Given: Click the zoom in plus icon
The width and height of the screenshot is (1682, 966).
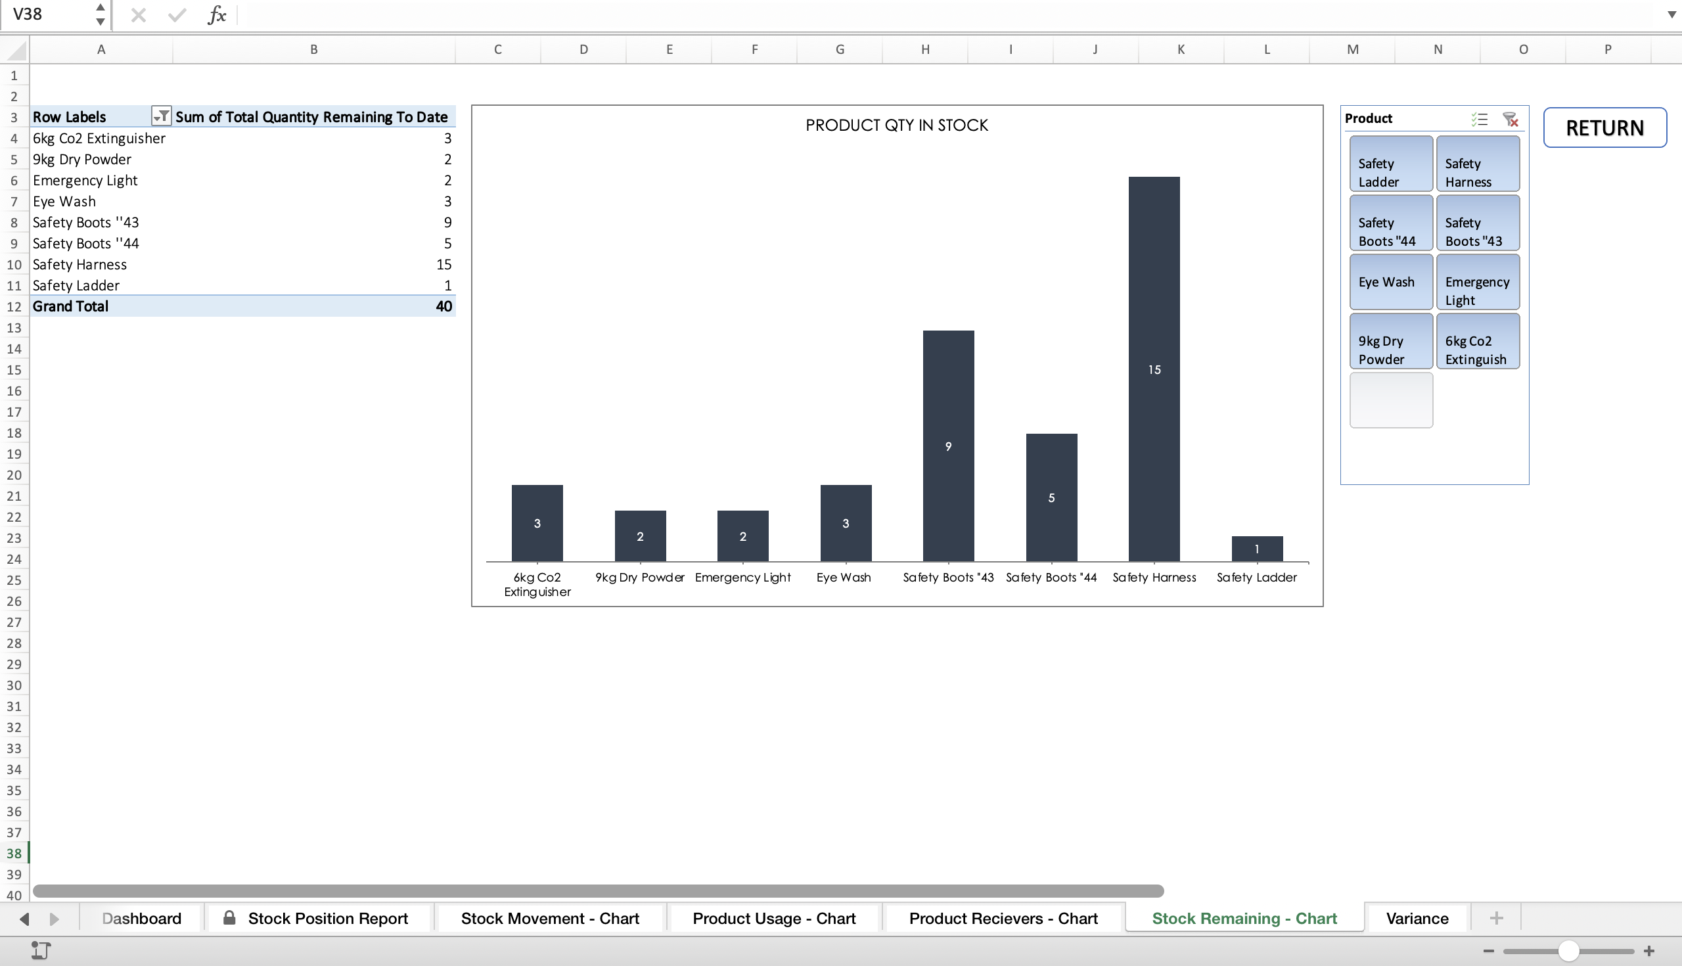Looking at the screenshot, I should click(x=1650, y=951).
